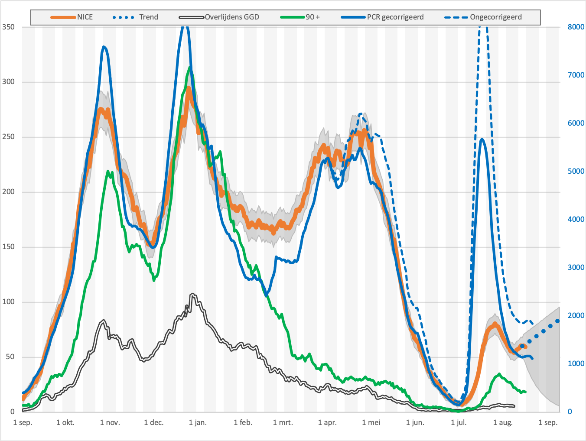This screenshot has height=441, width=586.
Task: Click the right axis value 1000
Action: 576,363
